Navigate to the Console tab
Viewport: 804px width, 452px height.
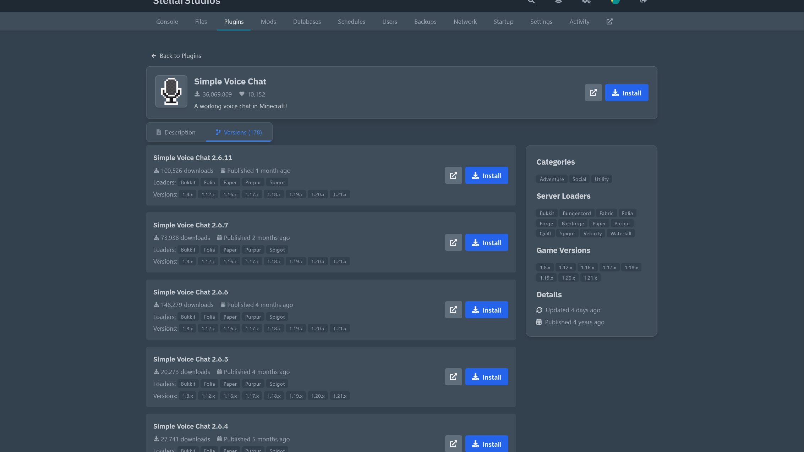[167, 22]
